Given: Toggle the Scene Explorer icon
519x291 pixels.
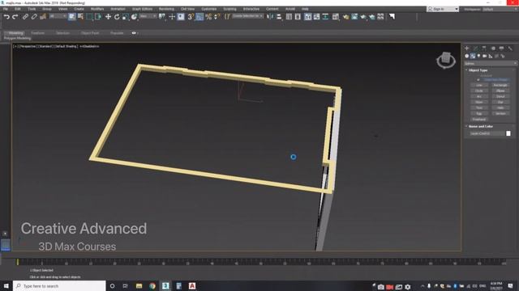Looking at the screenshot, I should [x=289, y=17].
